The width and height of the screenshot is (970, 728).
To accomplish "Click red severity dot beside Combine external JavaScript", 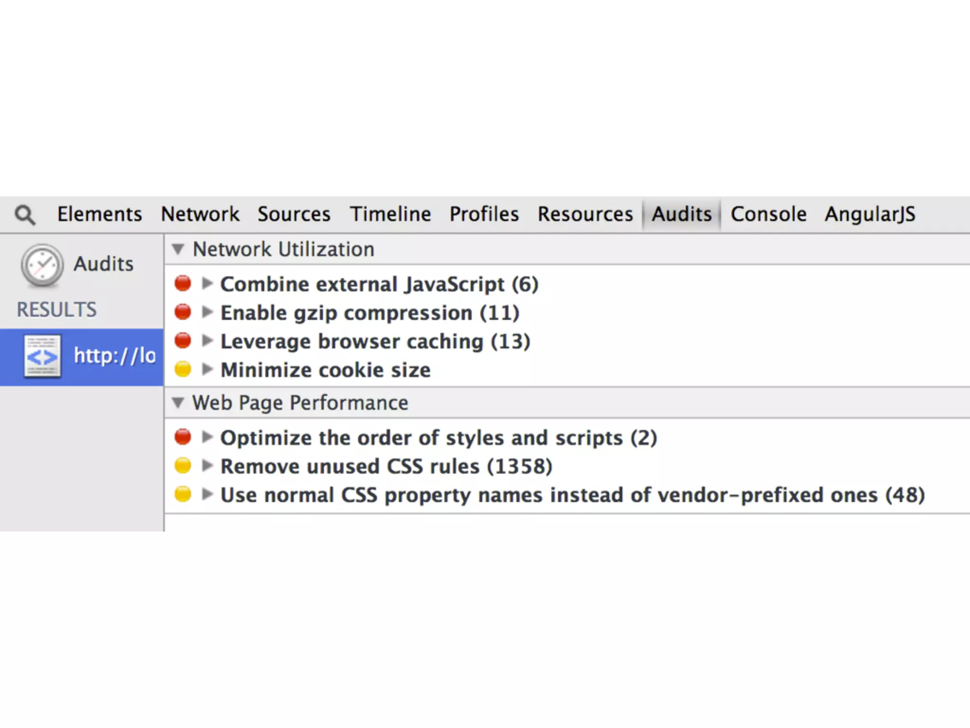I will point(183,283).
